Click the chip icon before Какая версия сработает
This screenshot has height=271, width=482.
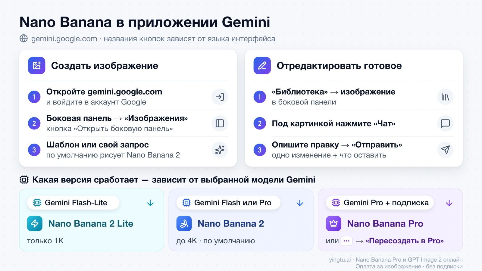tap(24, 180)
